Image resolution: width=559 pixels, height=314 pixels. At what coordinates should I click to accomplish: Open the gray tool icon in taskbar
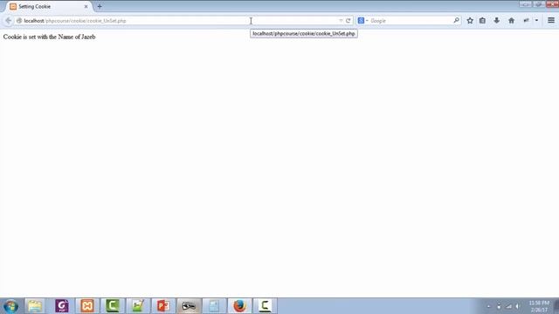pyautogui.click(x=189, y=306)
